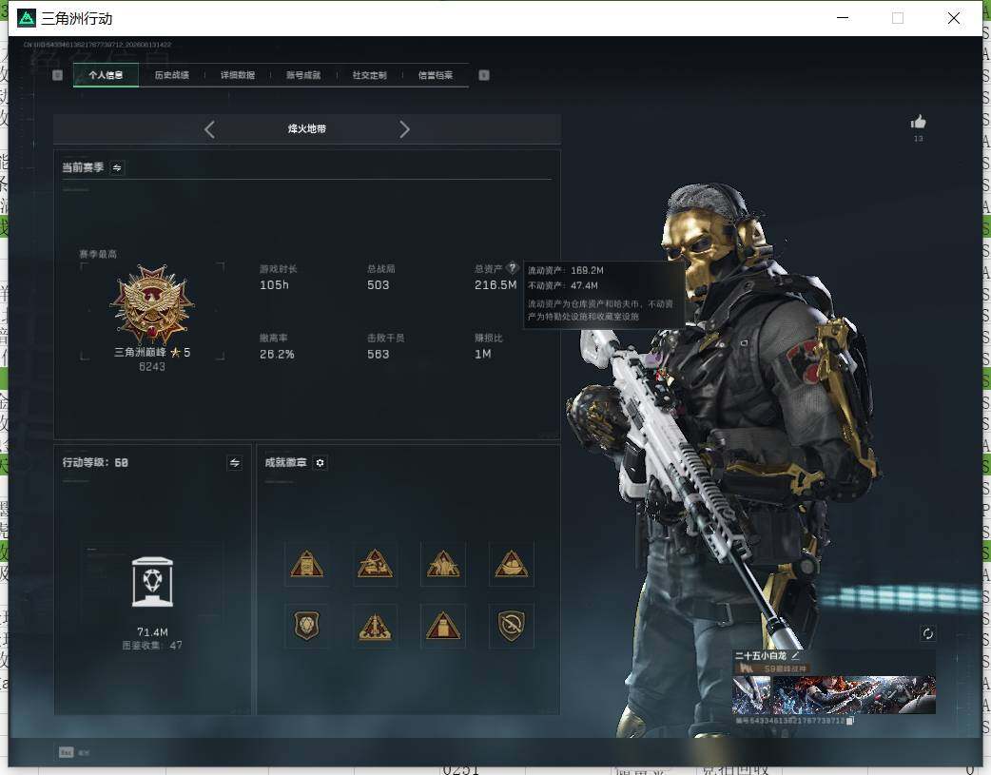Click the 击败干员 563 value

(378, 355)
